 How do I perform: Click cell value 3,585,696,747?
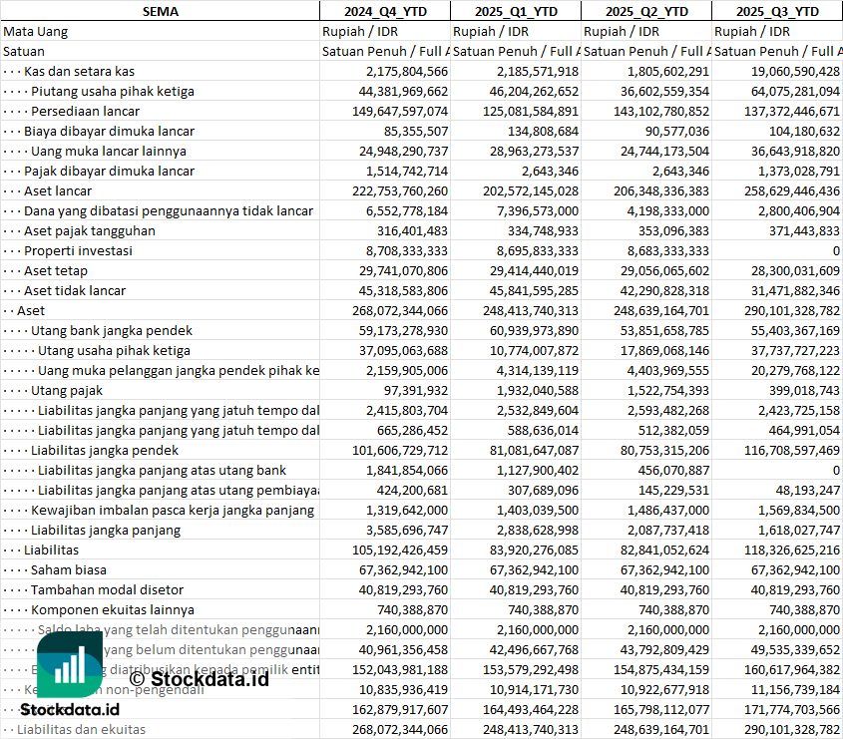[x=407, y=530]
